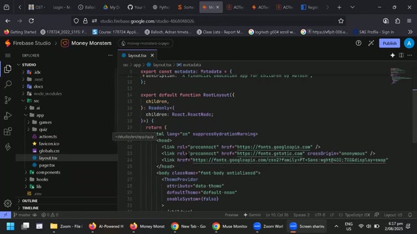Click the money-monsters project ID chip

coord(145,44)
